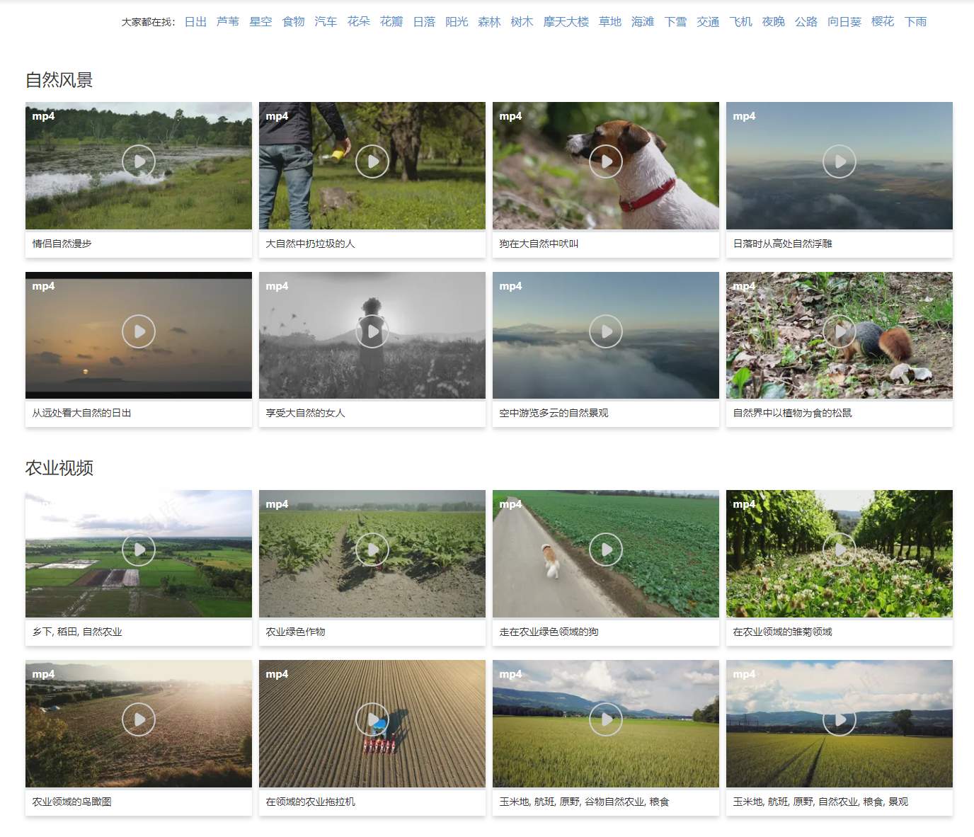Click the 向日葵 popular search tag
Screen dimensions: 974x837
pyautogui.click(x=844, y=22)
